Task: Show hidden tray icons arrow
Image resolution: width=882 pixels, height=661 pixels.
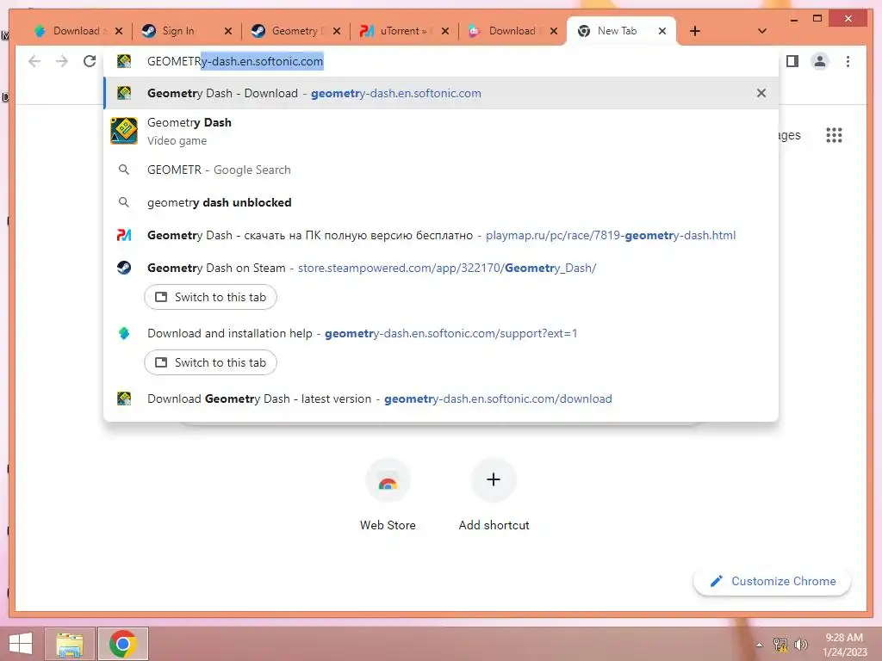Action: click(x=760, y=645)
